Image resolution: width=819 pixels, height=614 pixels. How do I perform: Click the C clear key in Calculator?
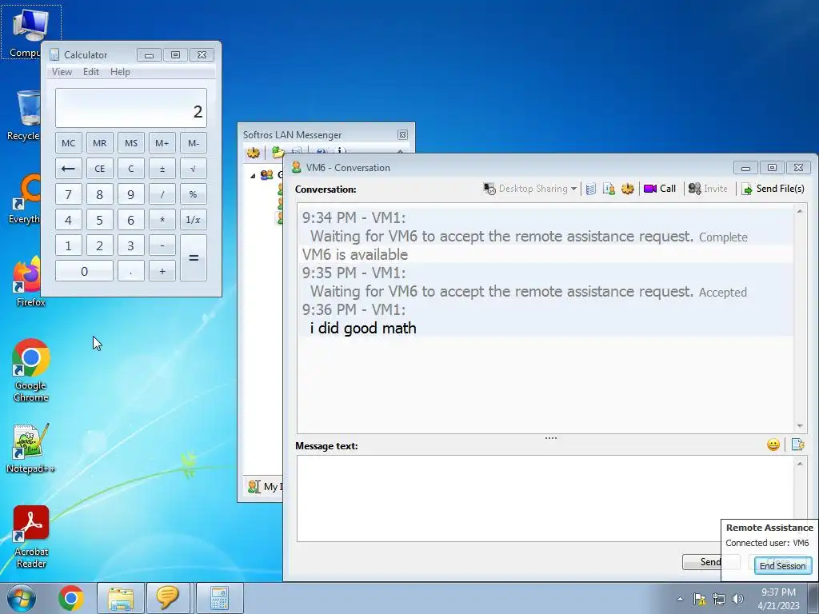(x=131, y=169)
